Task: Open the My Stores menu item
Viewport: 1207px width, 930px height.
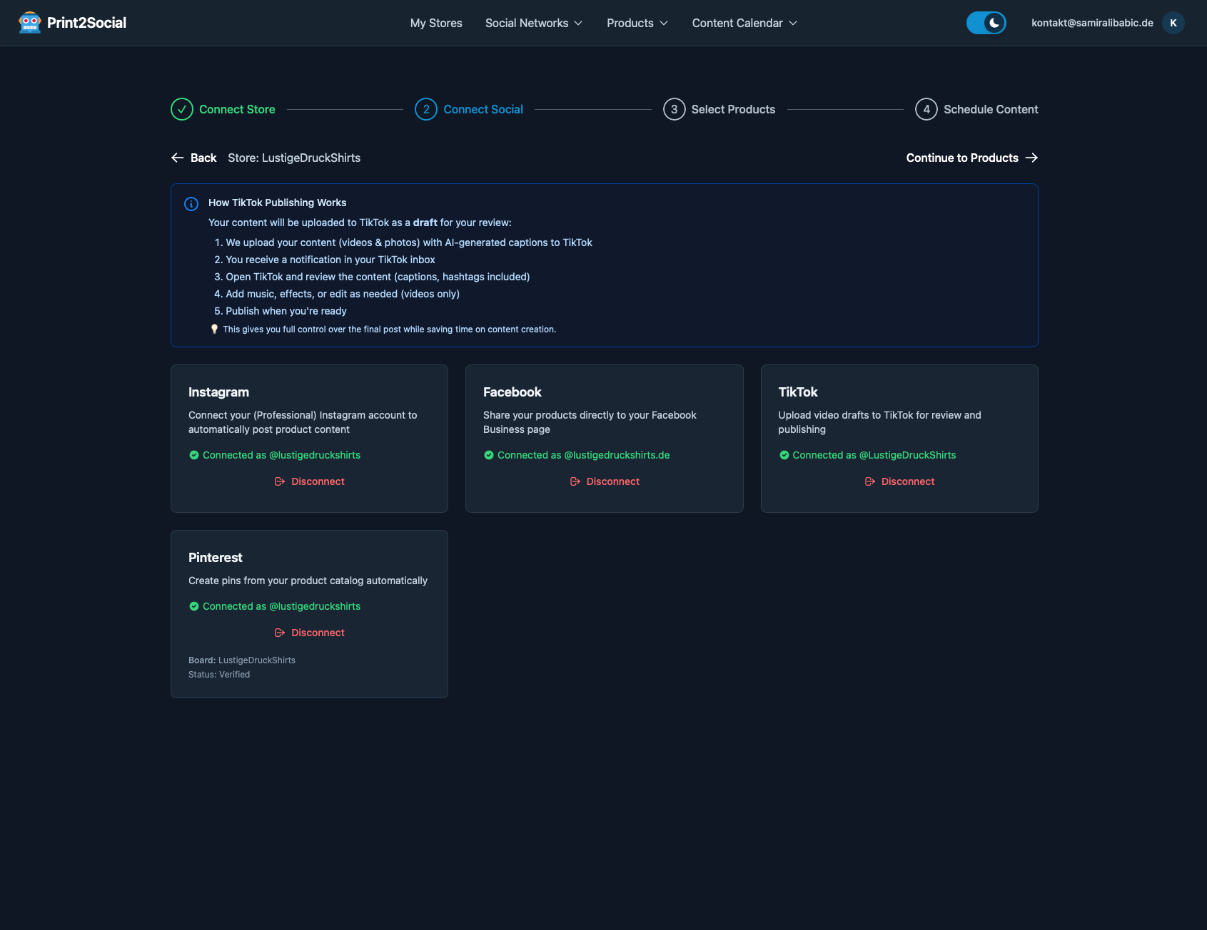Action: pyautogui.click(x=436, y=23)
